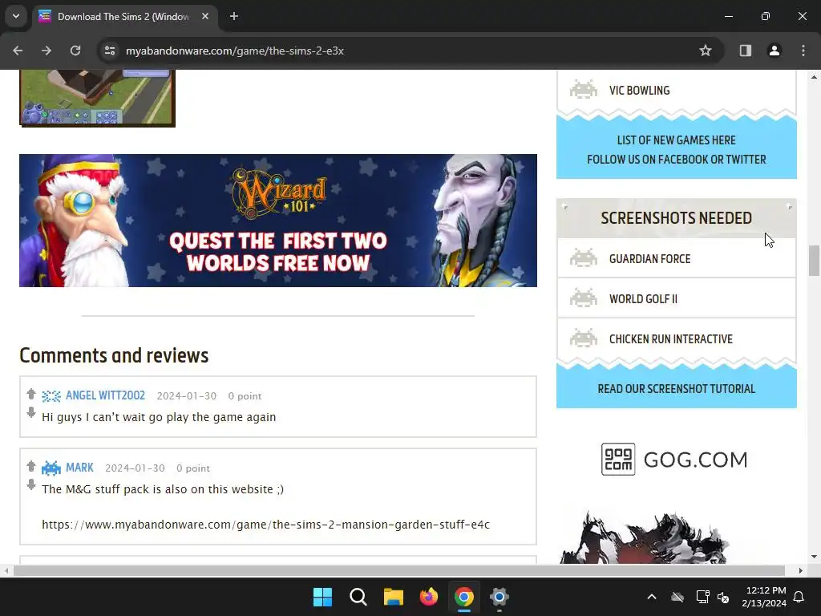821x616 pixels.
Task: Click the address bar URL
Action: click(235, 51)
